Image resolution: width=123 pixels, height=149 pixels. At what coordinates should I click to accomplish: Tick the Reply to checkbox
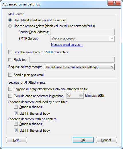point(10,60)
